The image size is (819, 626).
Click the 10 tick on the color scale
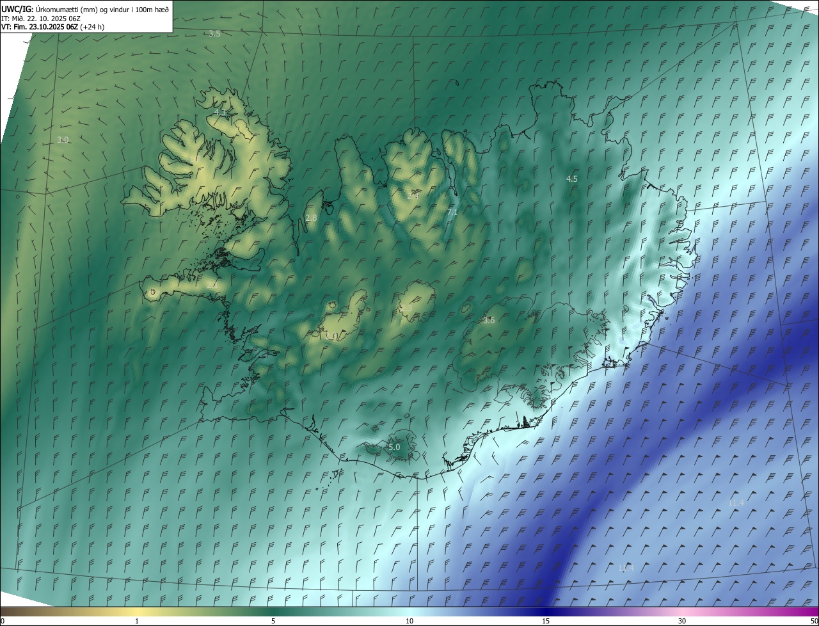409,621
